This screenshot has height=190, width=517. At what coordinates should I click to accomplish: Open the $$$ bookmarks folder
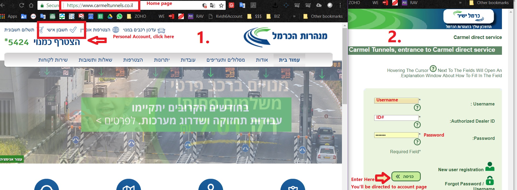pyautogui.click(x=254, y=16)
